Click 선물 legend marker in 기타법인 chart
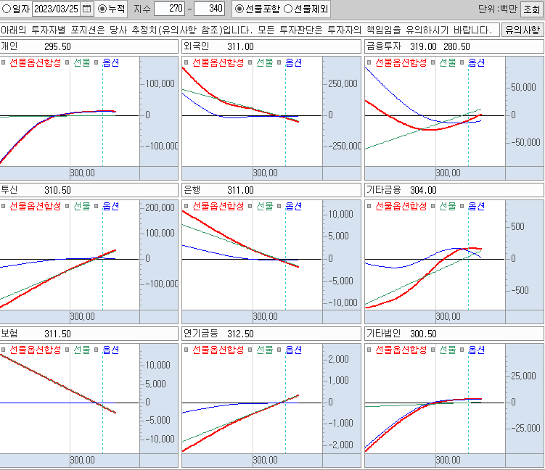 click(x=432, y=350)
